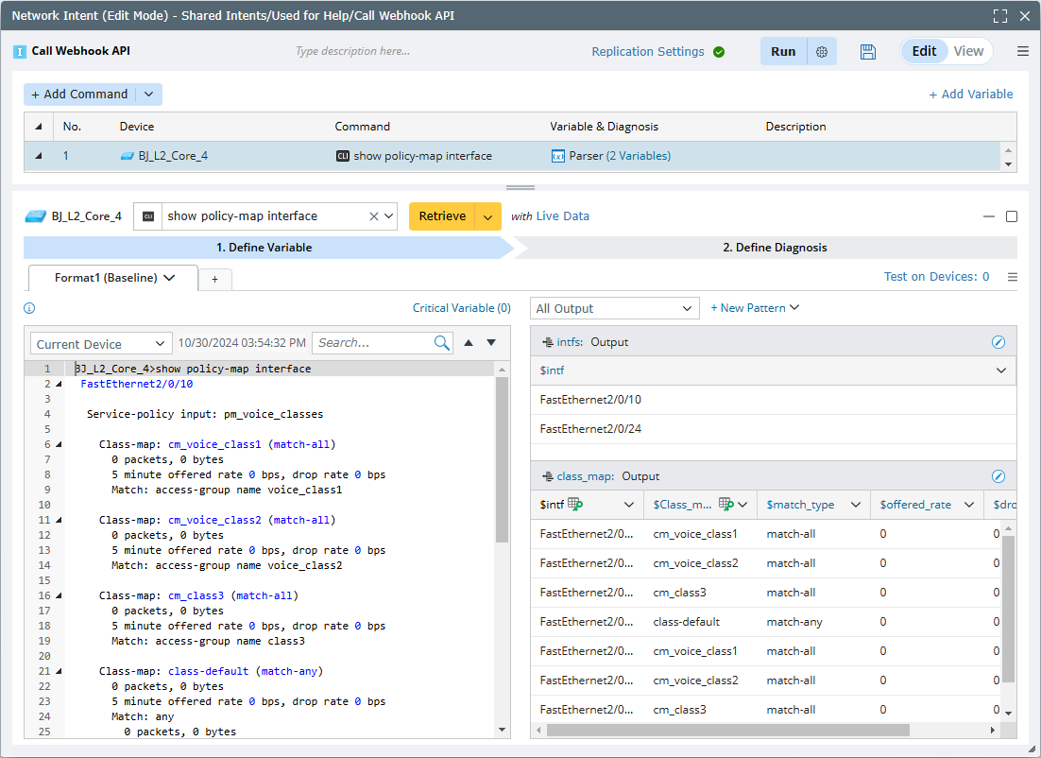
Task: Open the Current Device dropdown
Action: 101,344
